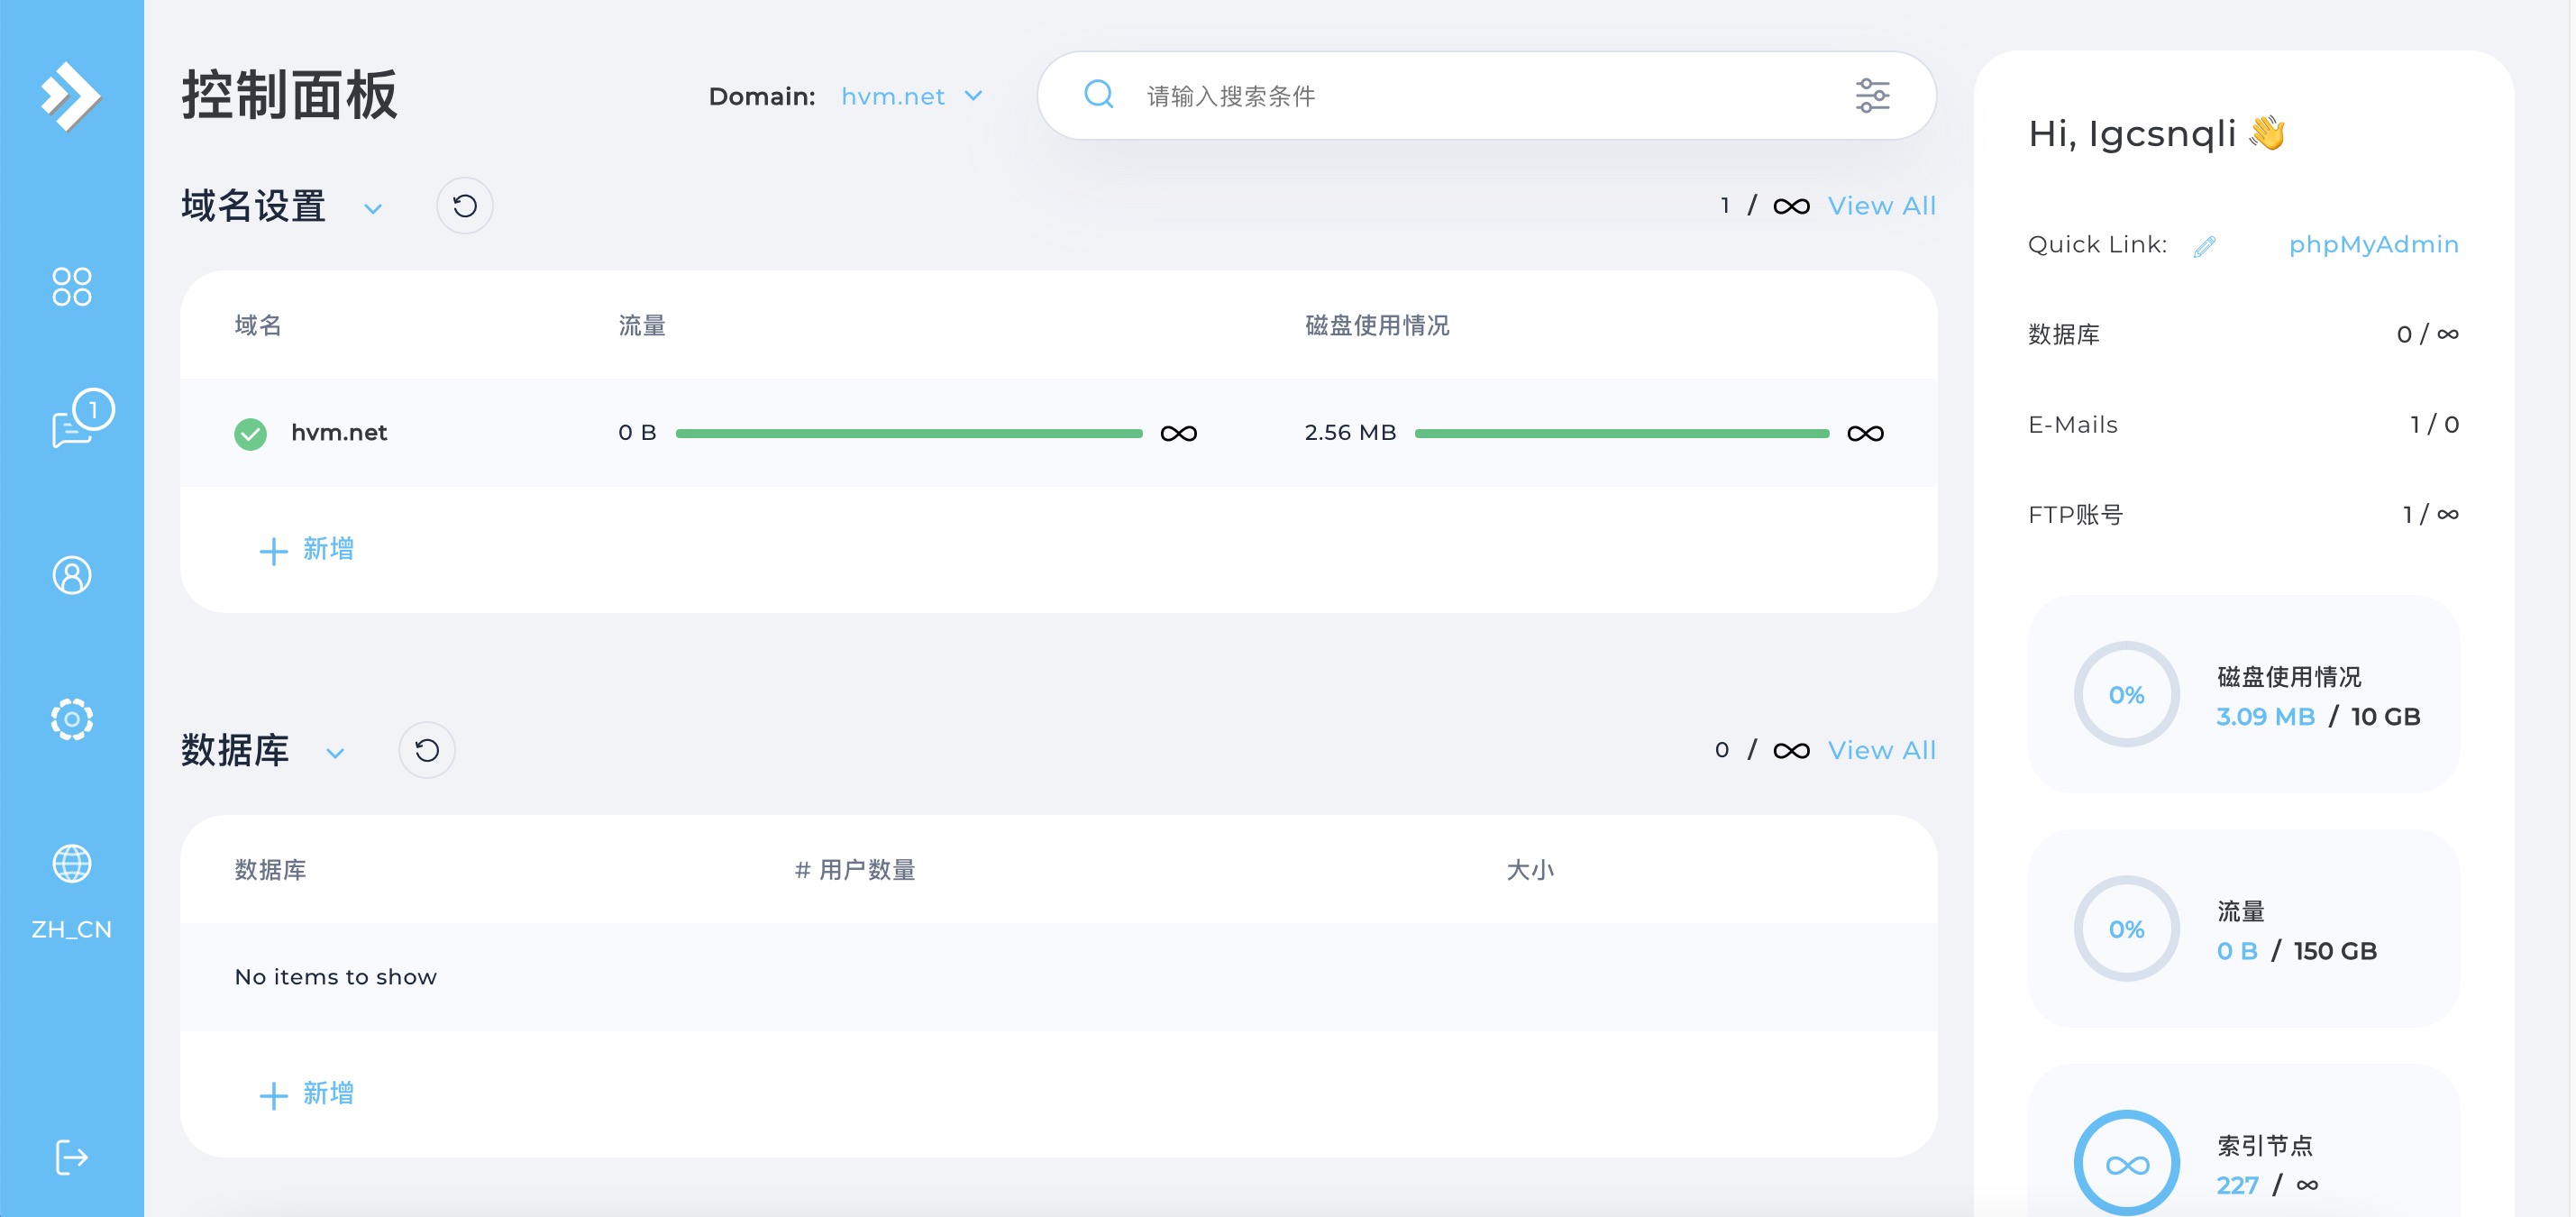2576x1217 pixels.
Task: Click View All for 域名设置
Action: coord(1881,206)
